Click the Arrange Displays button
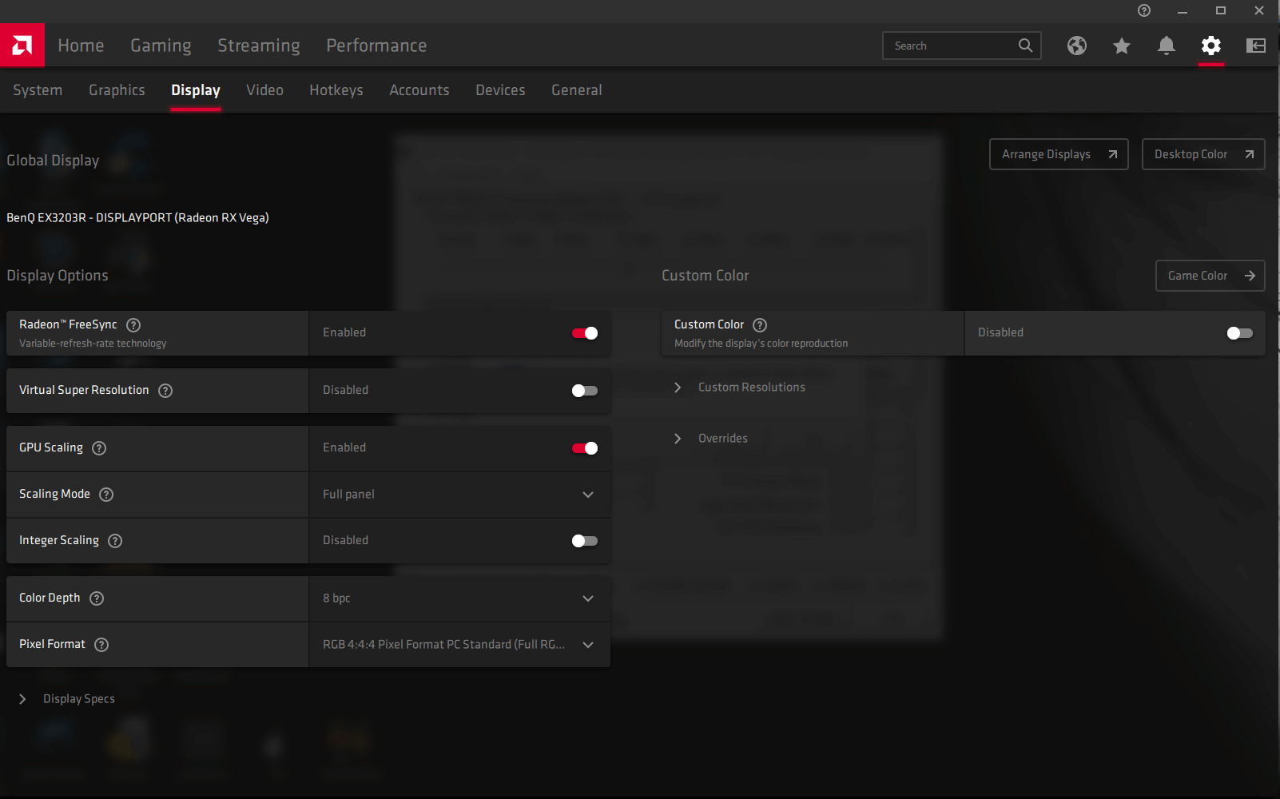 pyautogui.click(x=1058, y=154)
